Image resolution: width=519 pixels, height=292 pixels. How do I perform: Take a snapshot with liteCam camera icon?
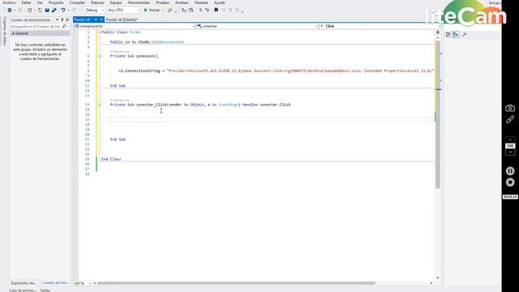point(510,108)
